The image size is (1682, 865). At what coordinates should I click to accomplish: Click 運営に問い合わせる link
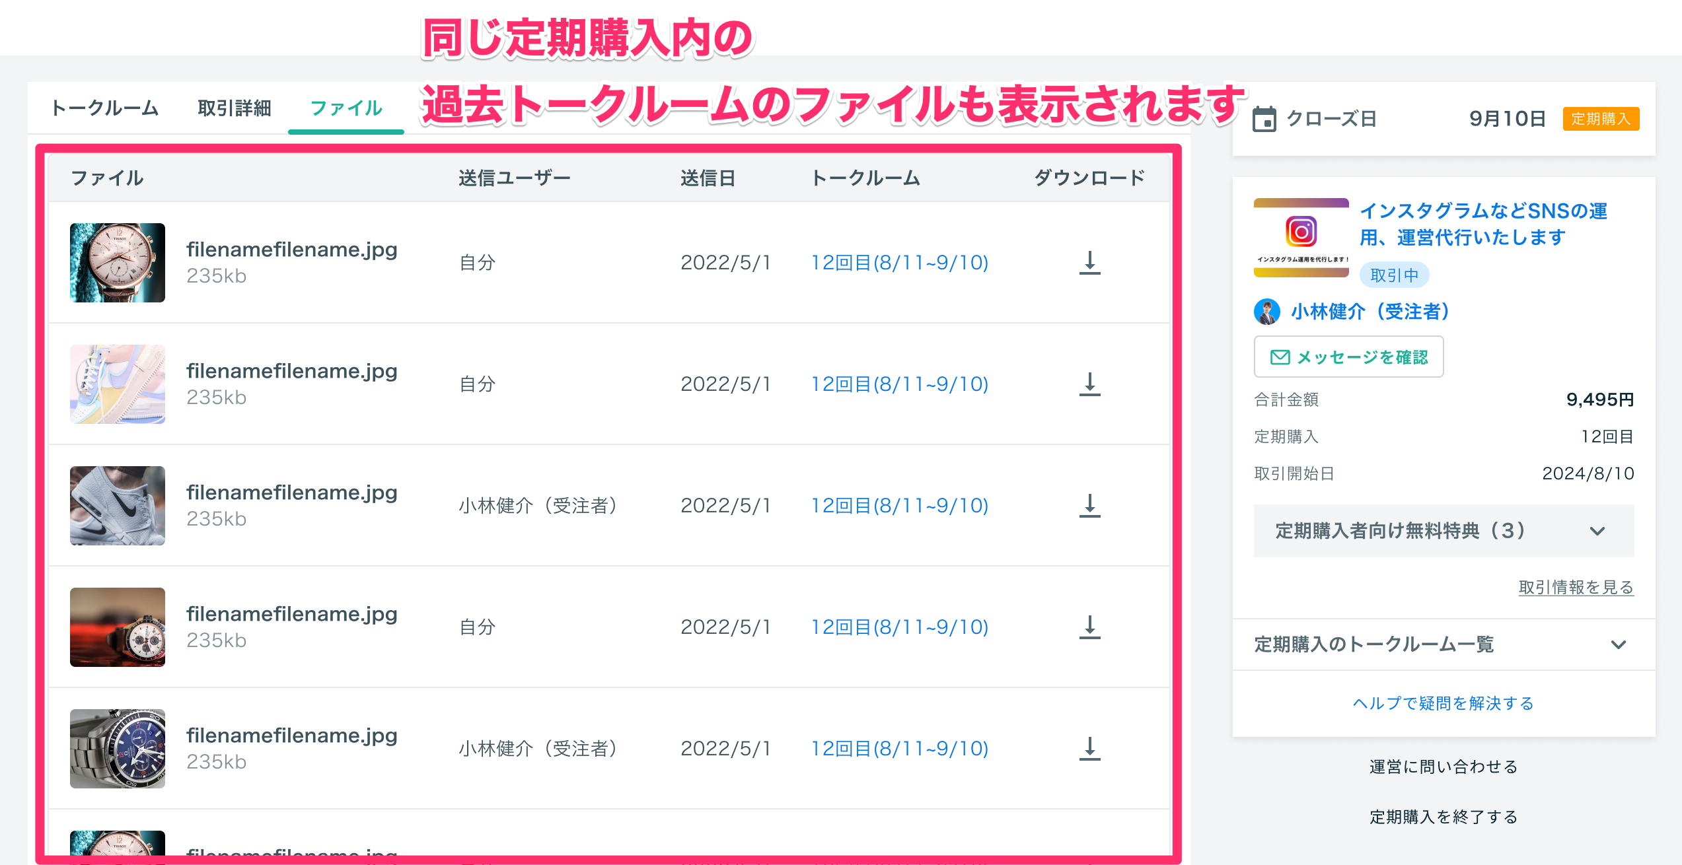point(1444,767)
